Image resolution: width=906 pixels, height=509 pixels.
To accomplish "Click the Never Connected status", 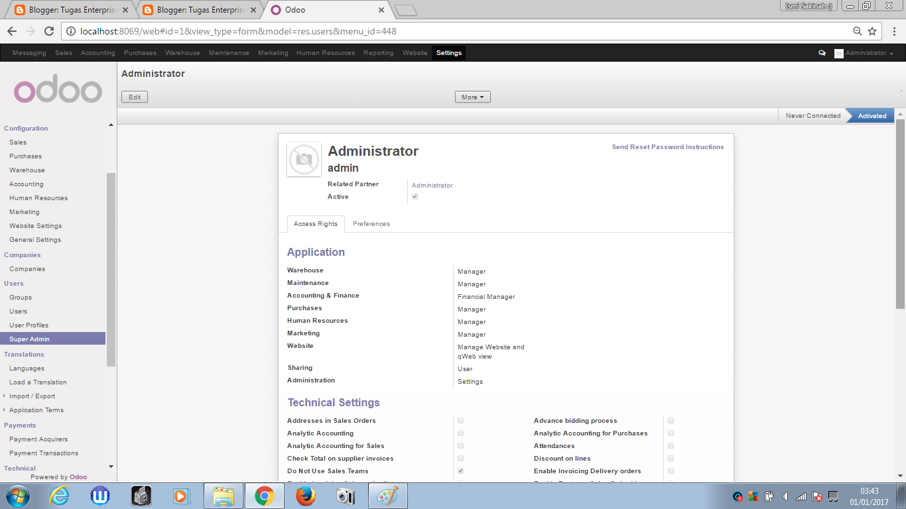I will pyautogui.click(x=813, y=115).
